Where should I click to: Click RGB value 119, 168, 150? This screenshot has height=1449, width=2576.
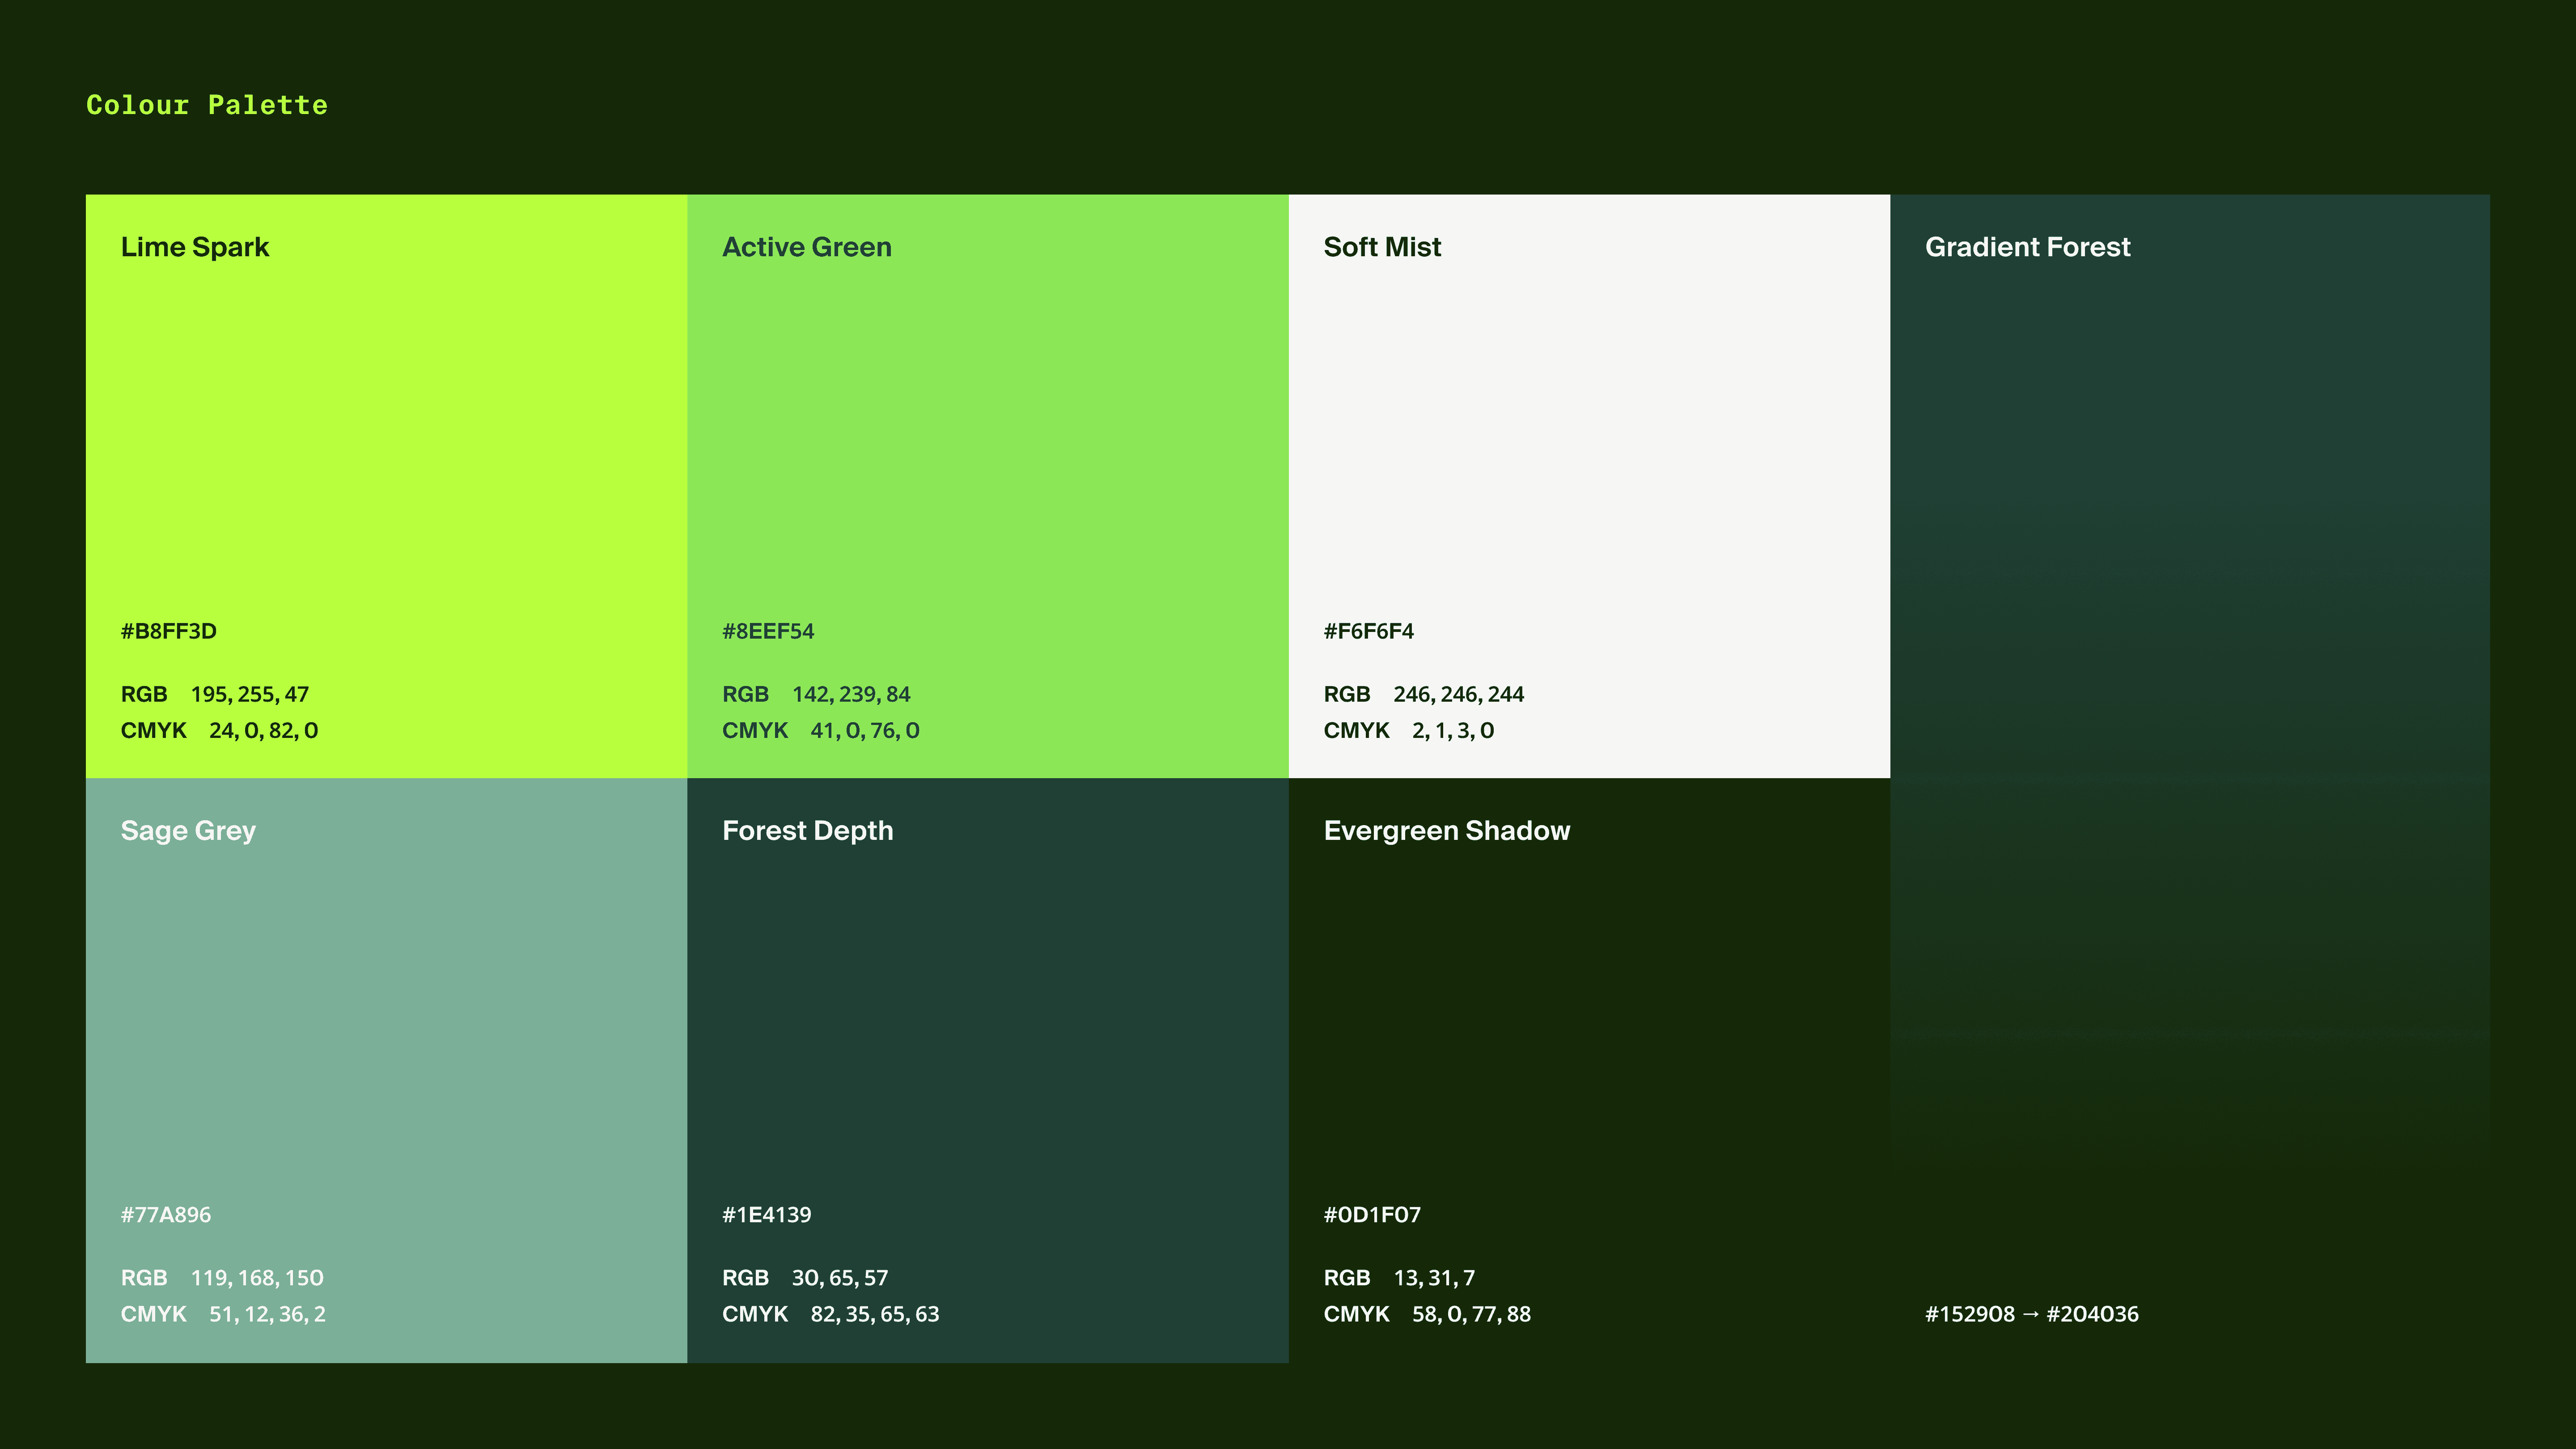[x=257, y=1278]
